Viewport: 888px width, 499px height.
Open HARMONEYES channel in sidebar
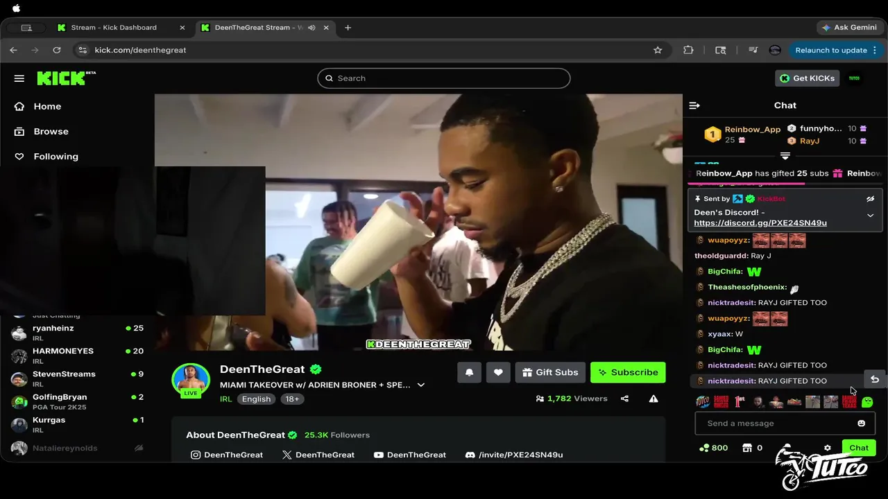coord(77,356)
